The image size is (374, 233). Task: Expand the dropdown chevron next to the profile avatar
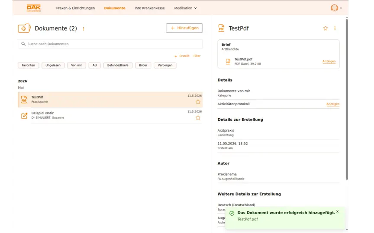[x=341, y=8]
